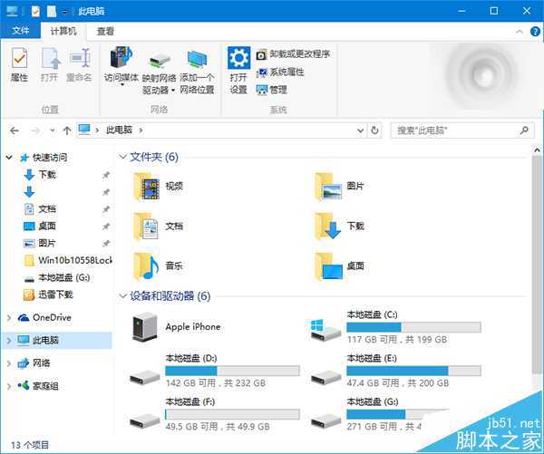Image resolution: width=544 pixels, height=454 pixels.
Task: Collapse the Devices and drives (设备和驱动器) group
Action: 122,295
